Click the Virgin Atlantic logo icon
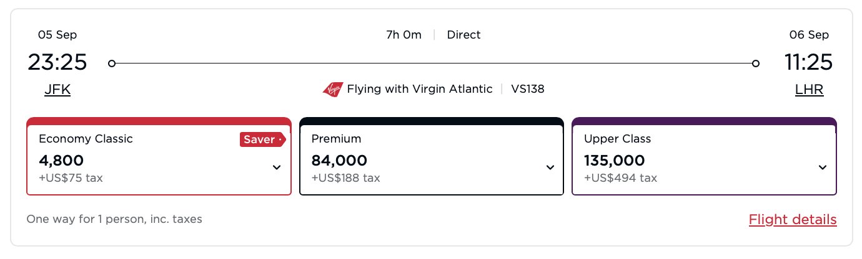The height and width of the screenshot is (259, 862). click(x=332, y=90)
